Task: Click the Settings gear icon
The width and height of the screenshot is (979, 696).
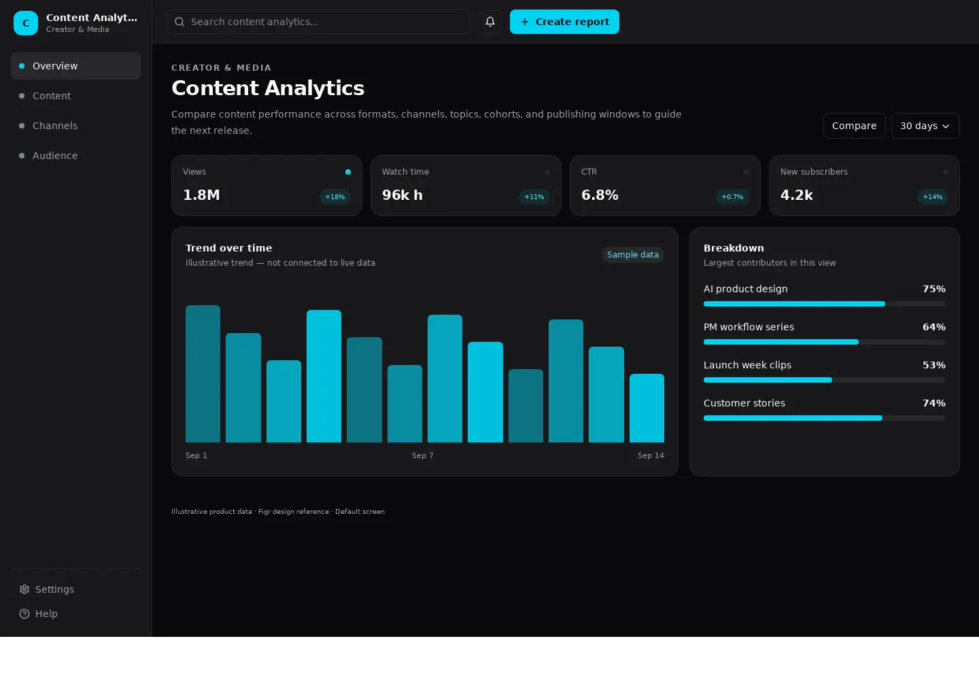Action: [x=24, y=589]
